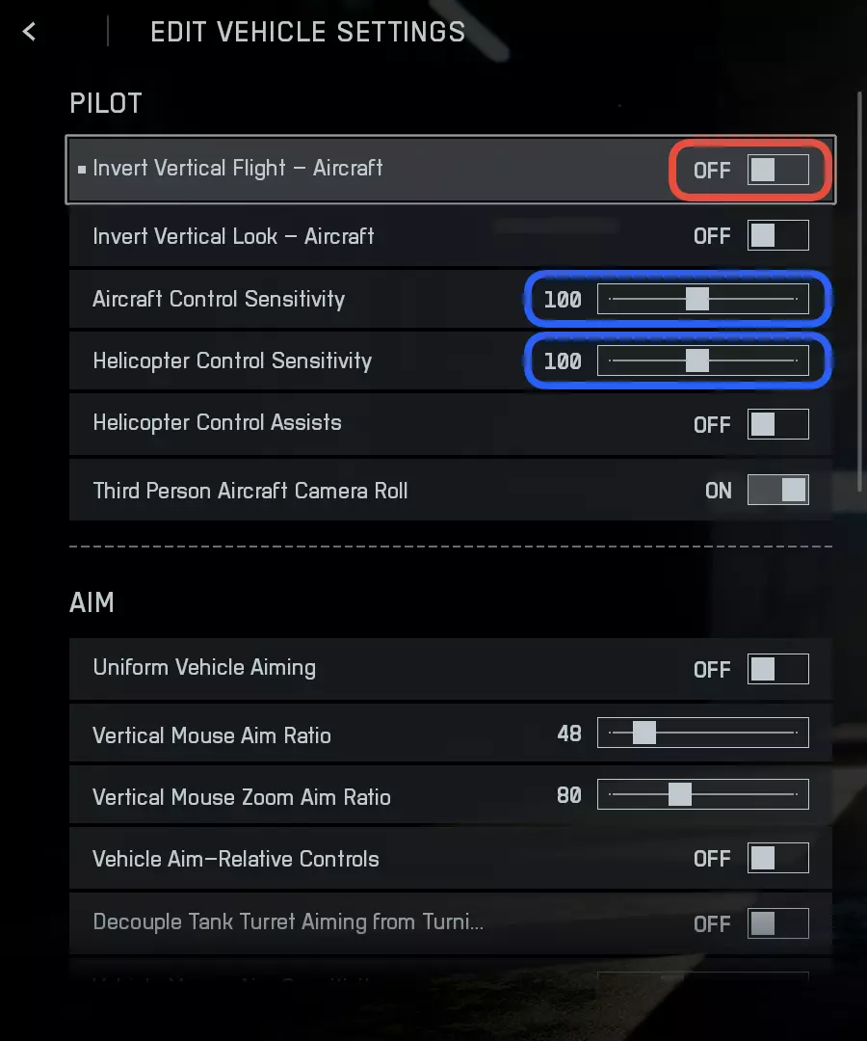
Task: Click the Vertical Mouse Aim Ratio slider
Action: click(x=703, y=734)
